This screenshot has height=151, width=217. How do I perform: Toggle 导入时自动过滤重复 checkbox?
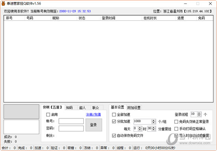pos(176,136)
